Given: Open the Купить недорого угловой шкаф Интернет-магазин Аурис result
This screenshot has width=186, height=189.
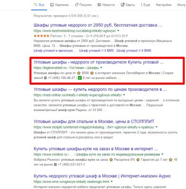Looking at the screenshot, I should click(102, 176).
